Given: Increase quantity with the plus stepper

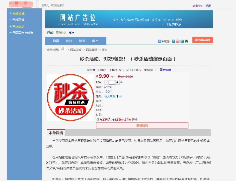Looking at the screenshot, I should (x=117, y=83).
